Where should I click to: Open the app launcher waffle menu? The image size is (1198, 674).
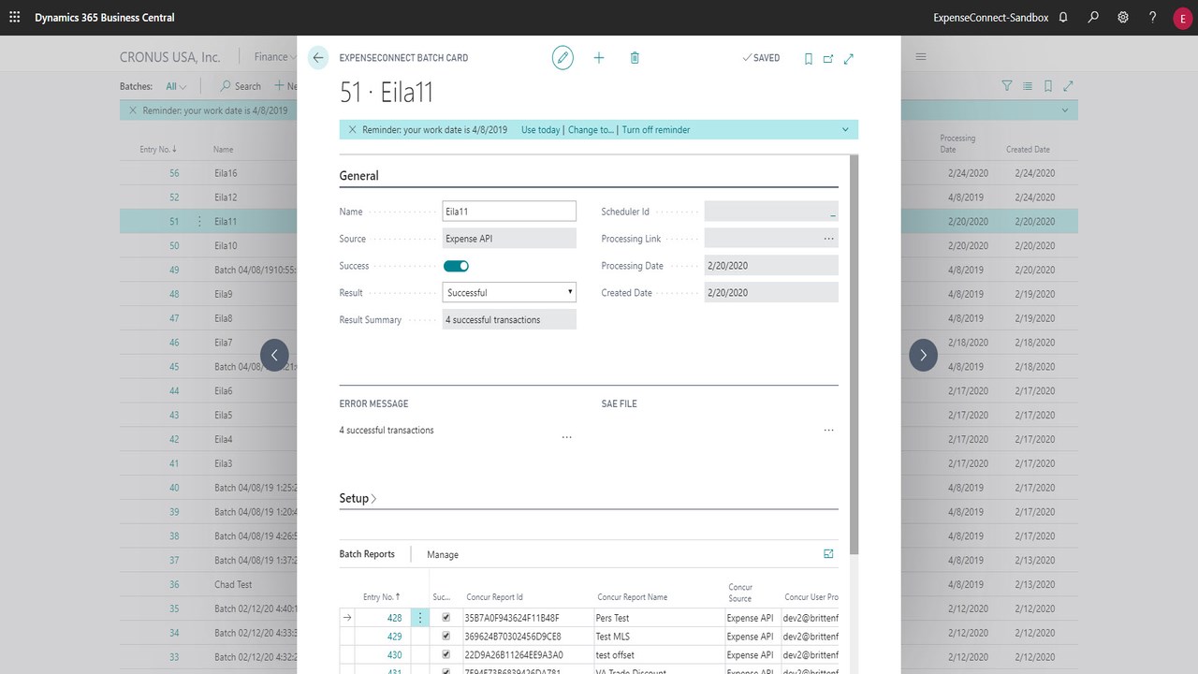(14, 18)
